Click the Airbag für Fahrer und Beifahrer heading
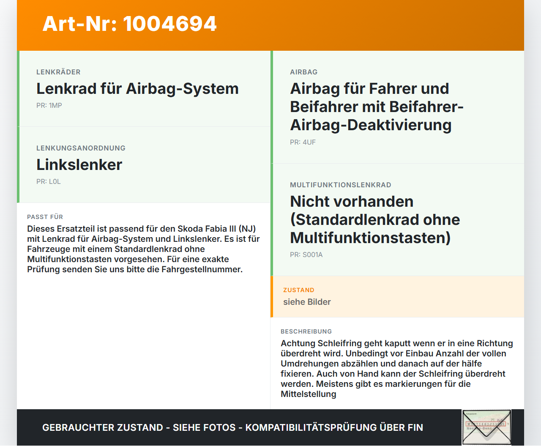The height and width of the screenshot is (446, 541). pos(377,107)
